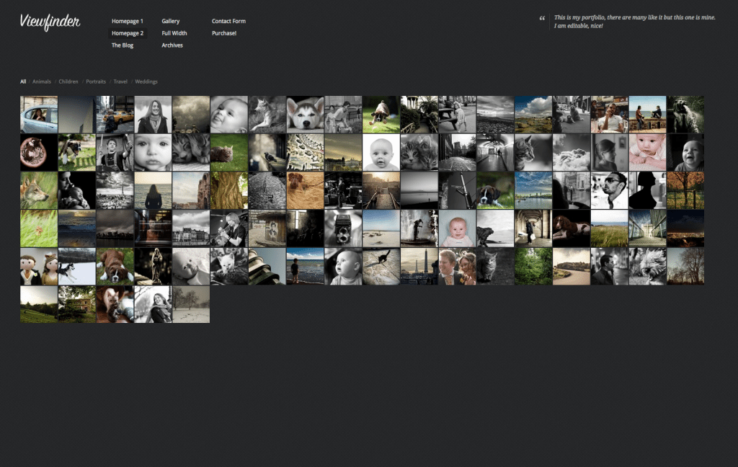738x467 pixels.
Task: Open the two cuddling kittens photo
Action: click(419, 153)
